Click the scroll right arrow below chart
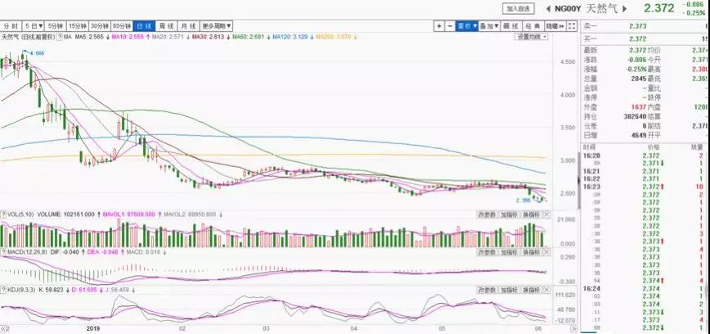Screen dimensions: 710x334 [x=574, y=328]
